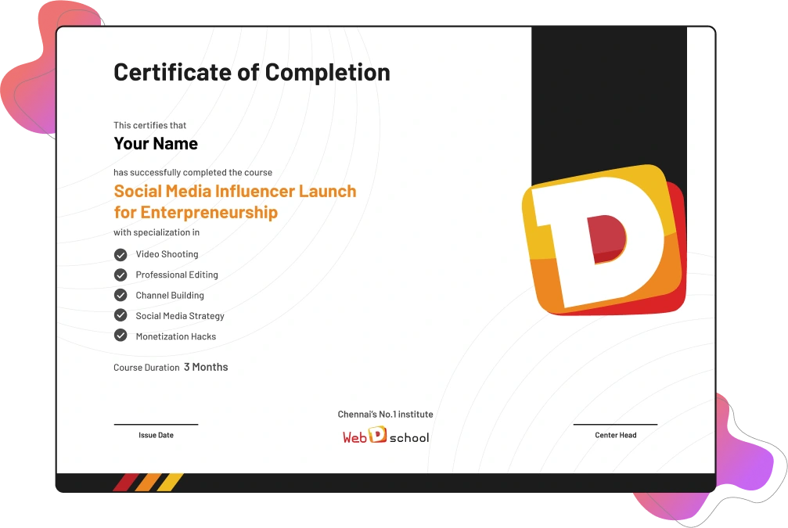The width and height of the screenshot is (788, 528).
Task: Select the checkmark next to Professional Editing
Action: click(120, 275)
